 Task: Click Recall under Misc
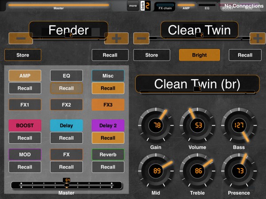pos(108,88)
